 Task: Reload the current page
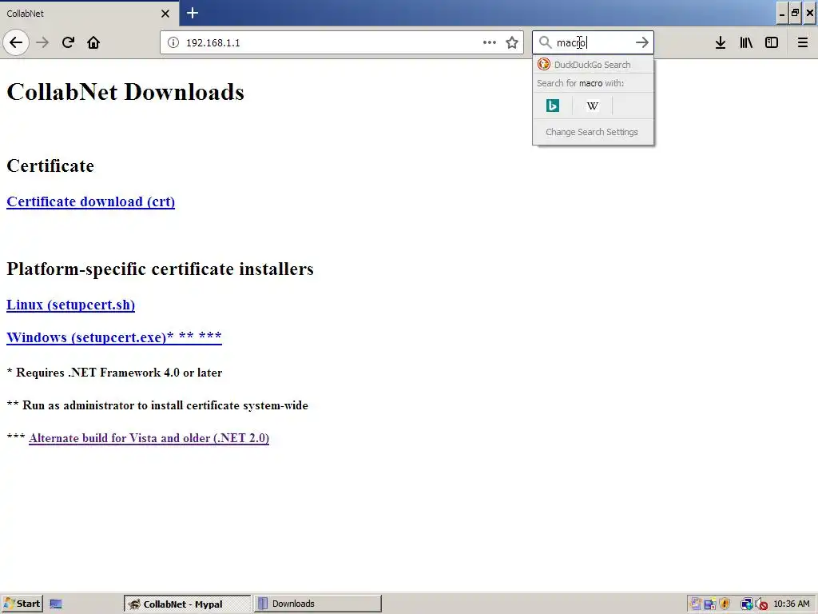68,42
